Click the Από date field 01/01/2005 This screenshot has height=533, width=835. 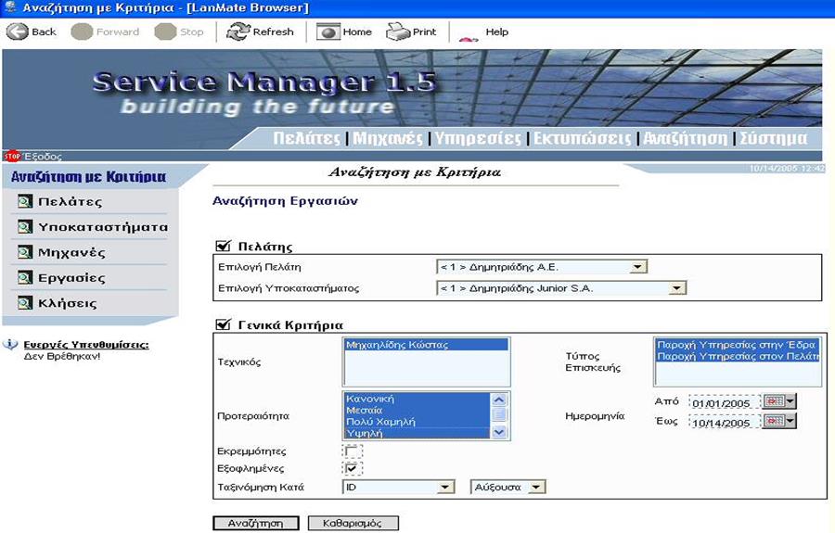coord(725,402)
